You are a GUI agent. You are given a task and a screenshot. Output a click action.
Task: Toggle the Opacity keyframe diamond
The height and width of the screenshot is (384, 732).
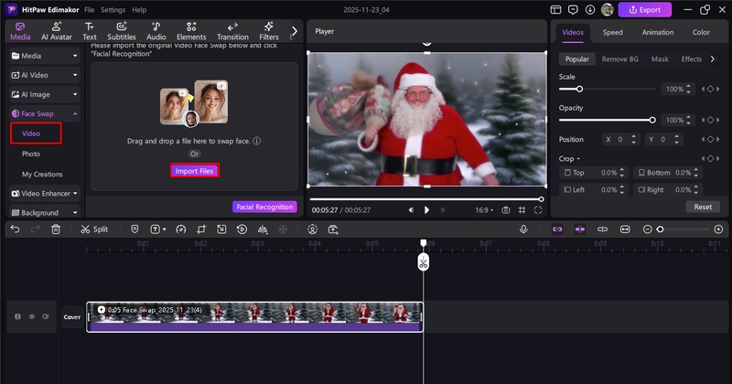709,121
